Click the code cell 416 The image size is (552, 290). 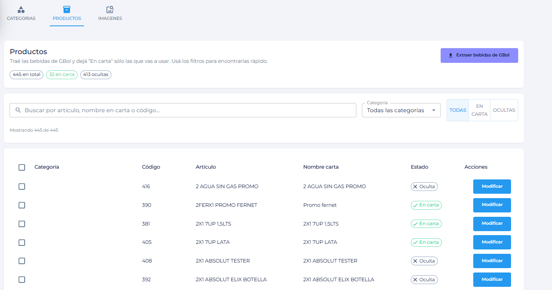(x=146, y=187)
